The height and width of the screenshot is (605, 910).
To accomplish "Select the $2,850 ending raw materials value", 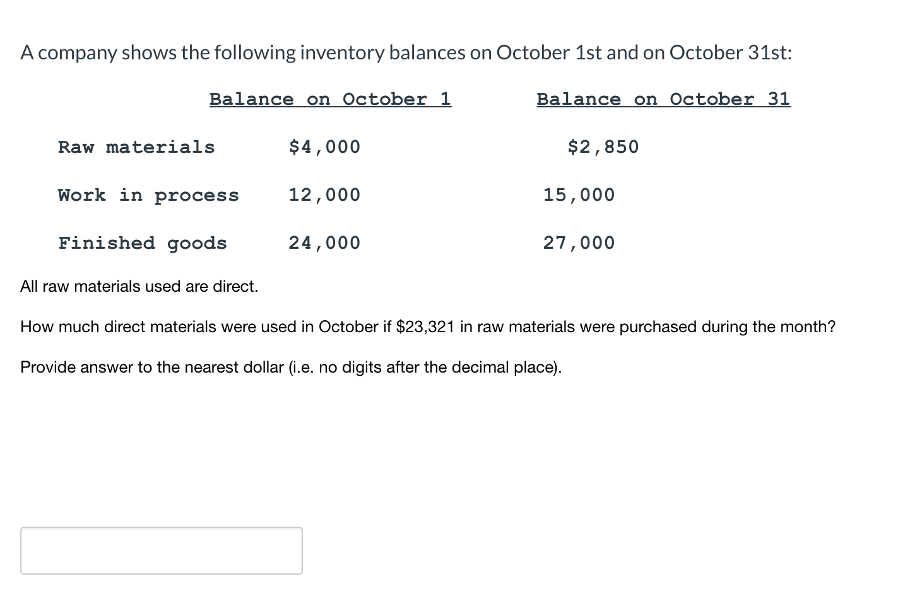I will 603,147.
